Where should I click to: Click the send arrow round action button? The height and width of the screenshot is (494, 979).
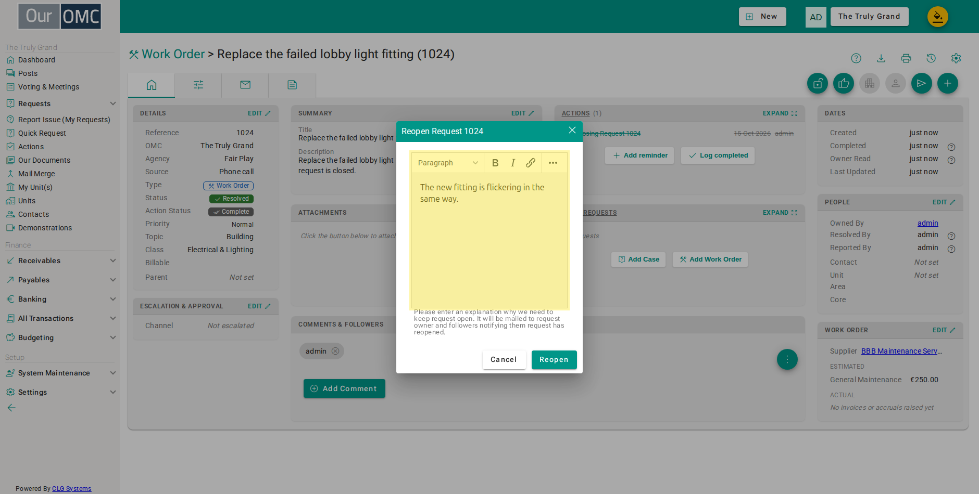[922, 83]
